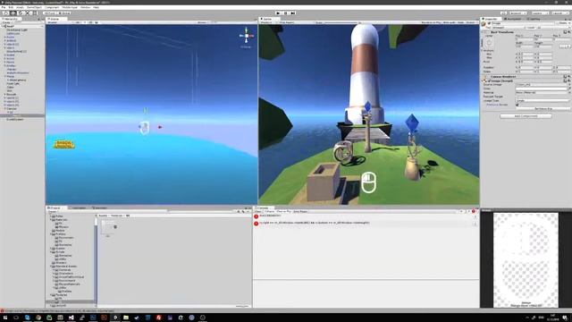Open Visual Studio from the taskbar

71,318
